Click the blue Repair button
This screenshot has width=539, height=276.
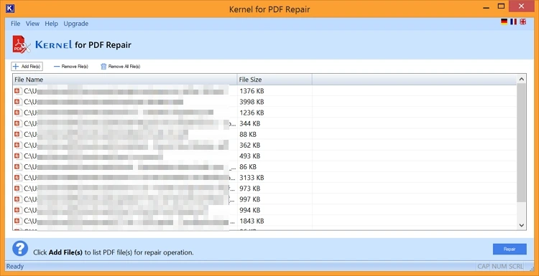coord(510,249)
